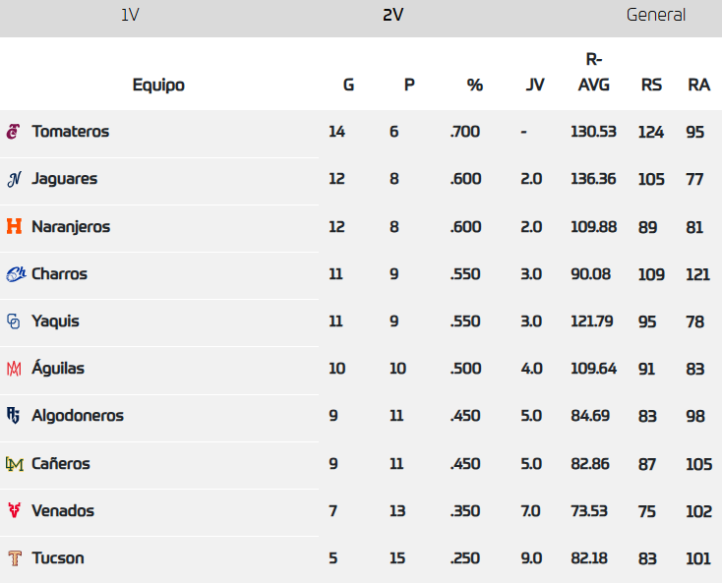Click the Águilas team logo
This screenshot has height=583, width=722.
pos(14,369)
